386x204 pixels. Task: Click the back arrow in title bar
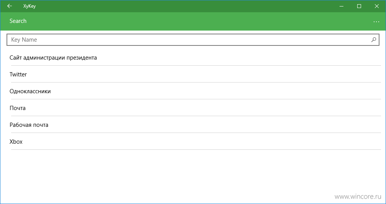[x=10, y=6]
